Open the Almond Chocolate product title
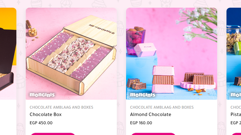 point(151,114)
